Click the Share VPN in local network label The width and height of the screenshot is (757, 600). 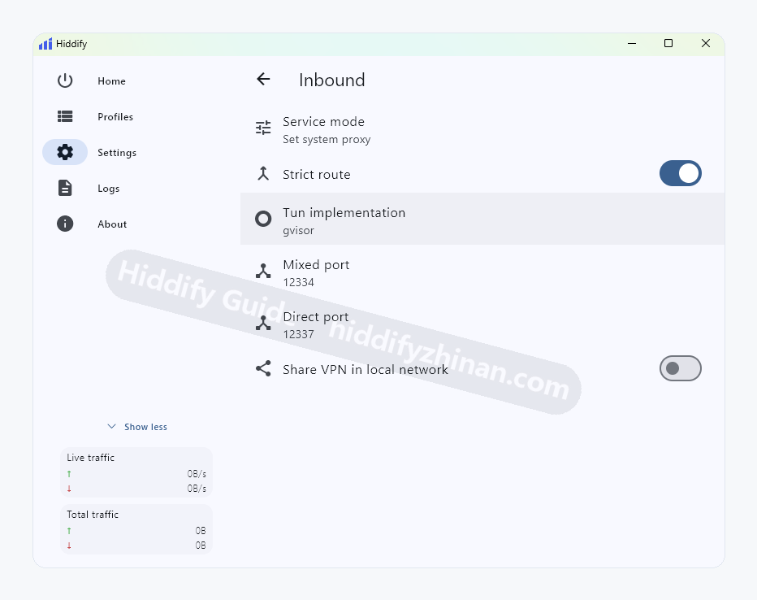(366, 370)
